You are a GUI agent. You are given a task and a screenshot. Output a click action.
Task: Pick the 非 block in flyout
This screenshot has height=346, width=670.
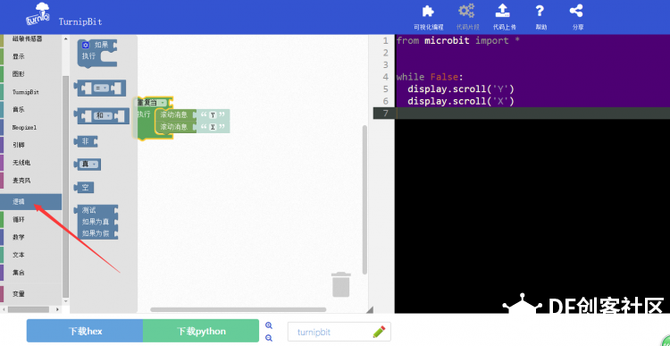pos(86,141)
